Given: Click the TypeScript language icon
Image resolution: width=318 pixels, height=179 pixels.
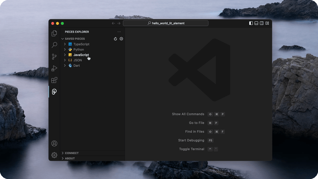Looking at the screenshot, I should click(x=70, y=44).
